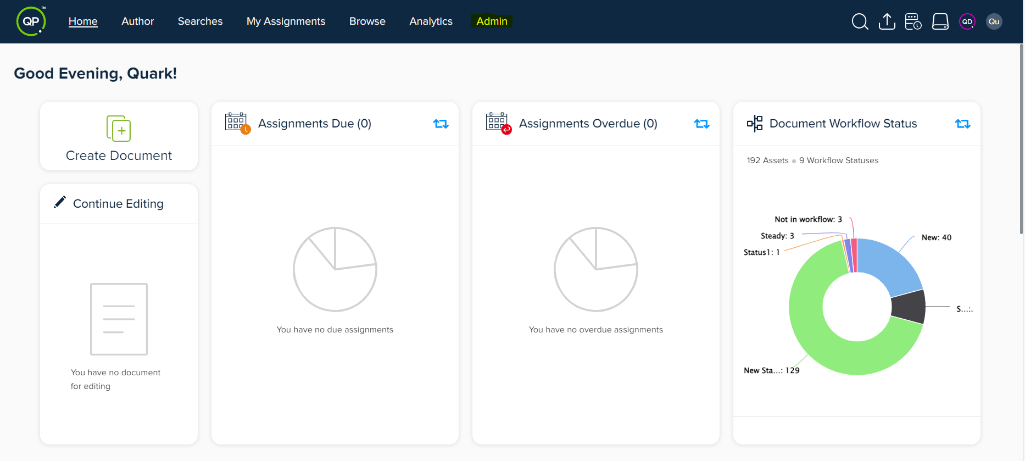
Task: Click the 'New Sta...: 129' chart label
Action: coord(771,370)
